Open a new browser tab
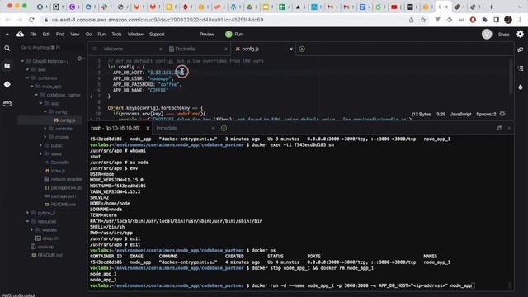The image size is (528, 297). 492,7
